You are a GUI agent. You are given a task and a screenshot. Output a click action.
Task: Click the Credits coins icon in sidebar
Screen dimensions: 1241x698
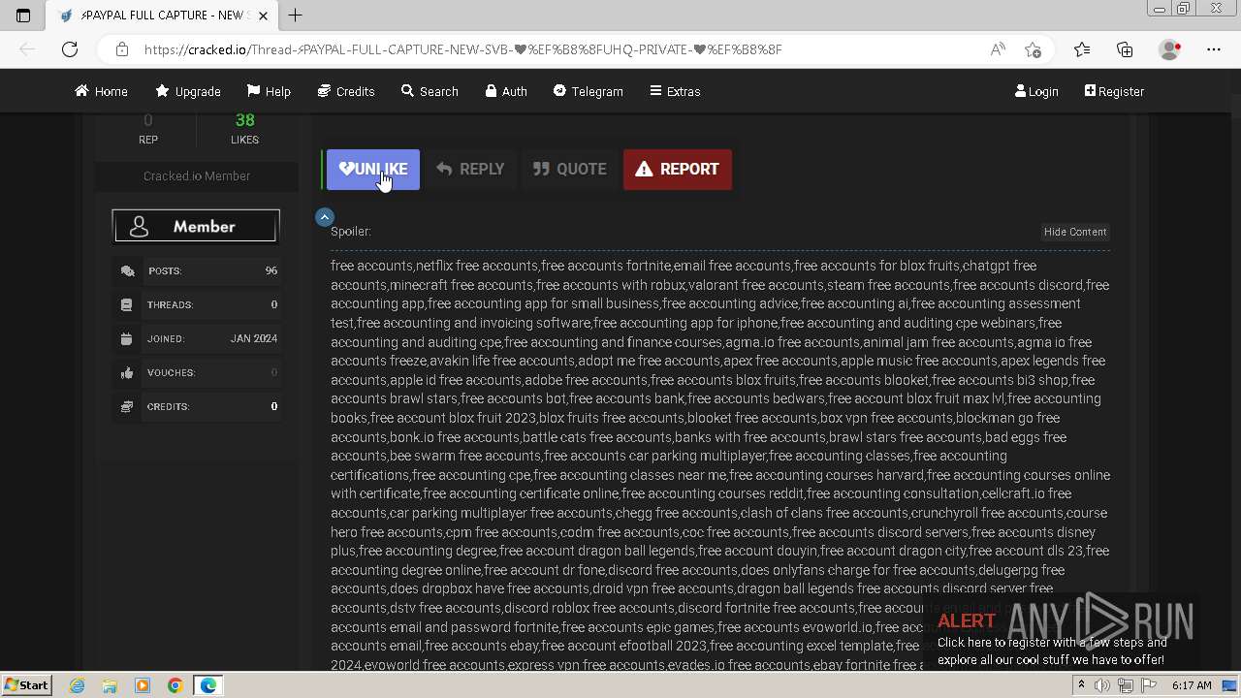coord(127,407)
